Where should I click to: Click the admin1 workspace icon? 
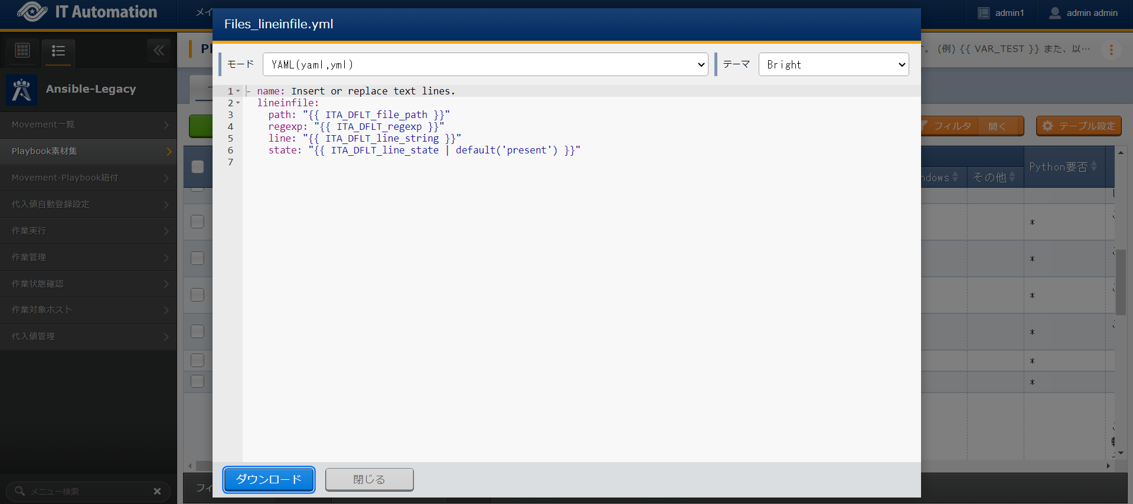tap(984, 13)
